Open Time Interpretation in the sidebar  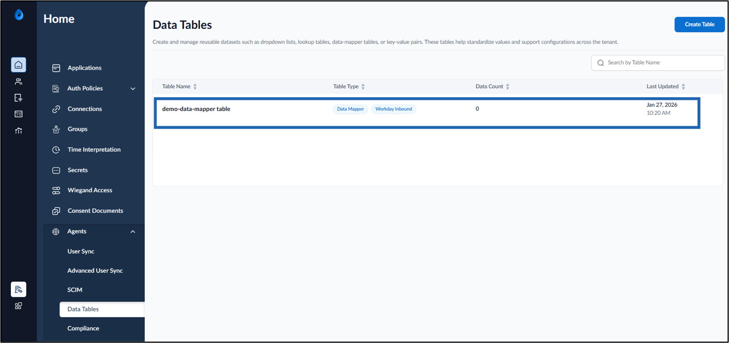(94, 150)
